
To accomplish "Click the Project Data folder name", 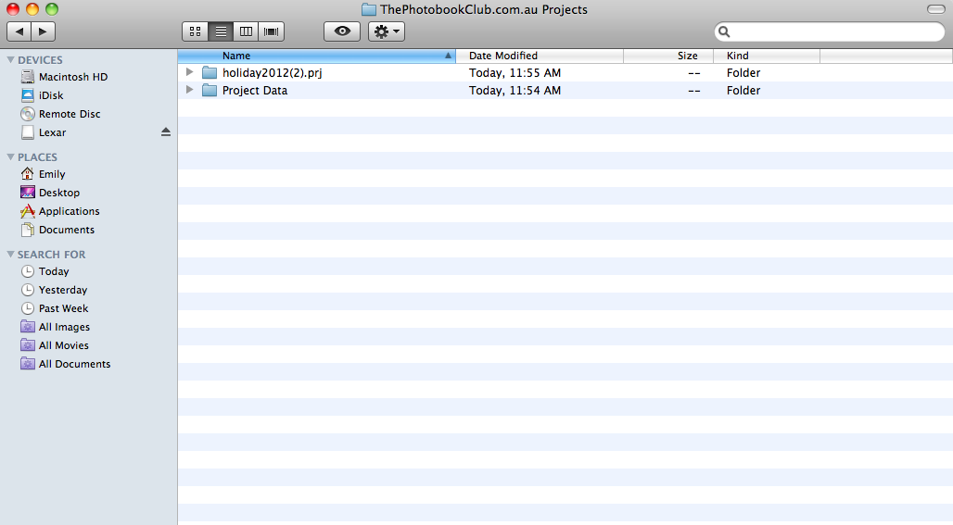I will click(255, 91).
